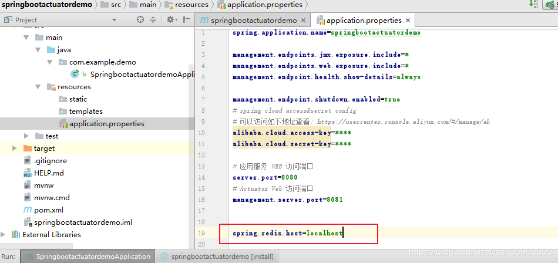This screenshot has height=263, width=558.
Task: Click the application.properties breadcrumb
Action: click(260, 5)
